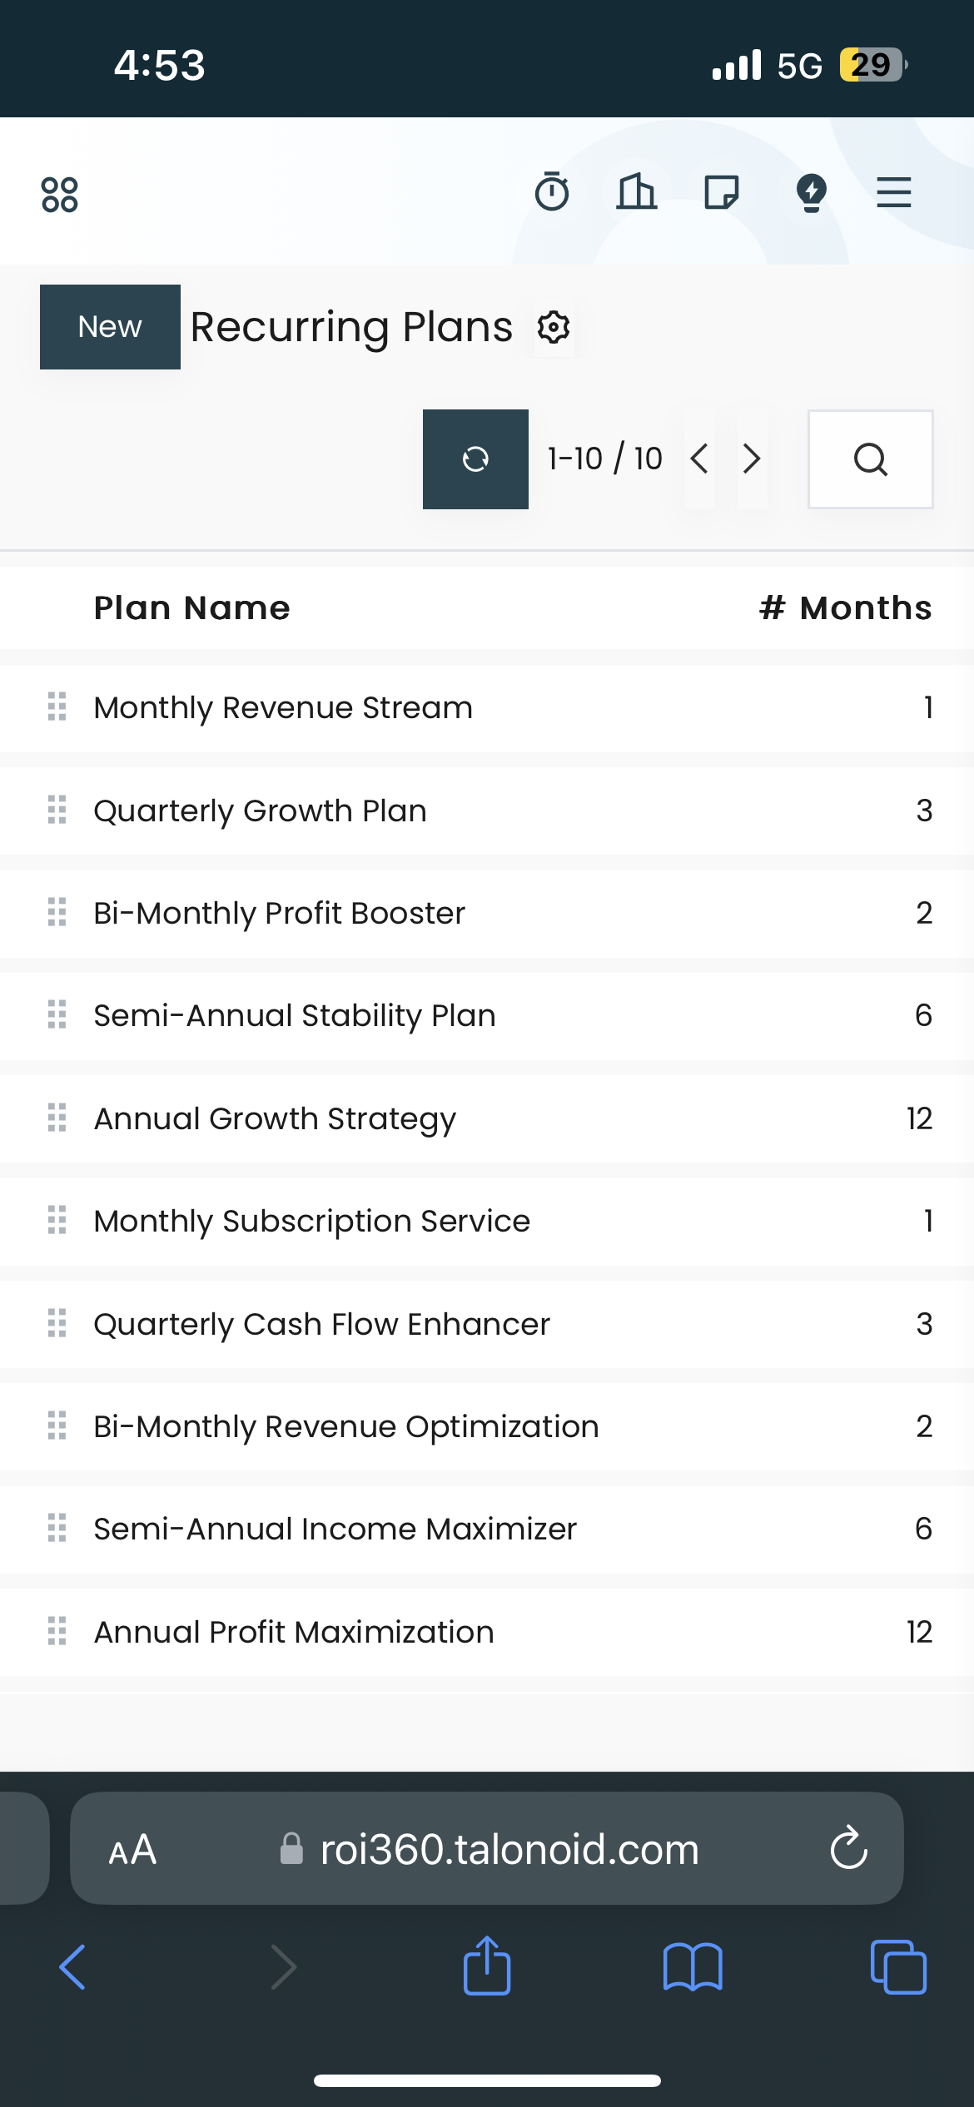Open the lightbulb ideas icon
Viewport: 974px width, 2107px height.
click(811, 193)
